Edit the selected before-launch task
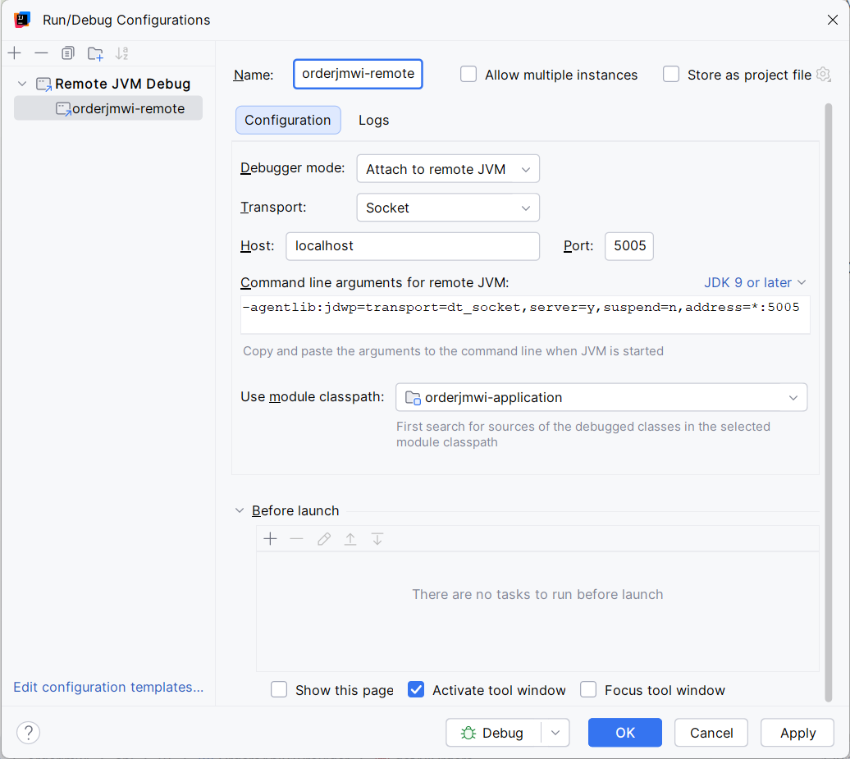 [x=323, y=538]
